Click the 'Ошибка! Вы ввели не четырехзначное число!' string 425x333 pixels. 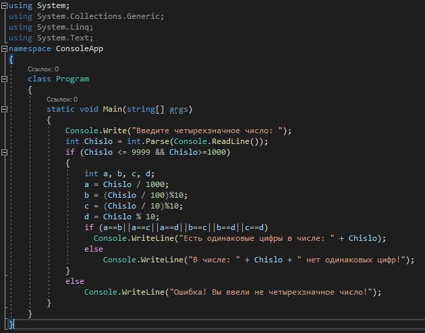[x=271, y=292]
